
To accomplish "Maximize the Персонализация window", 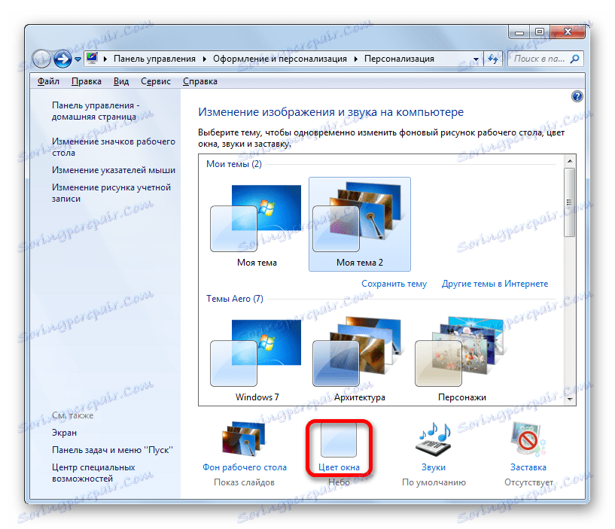I will [540, 32].
